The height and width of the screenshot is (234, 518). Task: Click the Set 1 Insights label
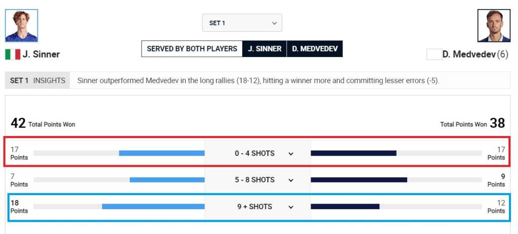pyautogui.click(x=37, y=80)
